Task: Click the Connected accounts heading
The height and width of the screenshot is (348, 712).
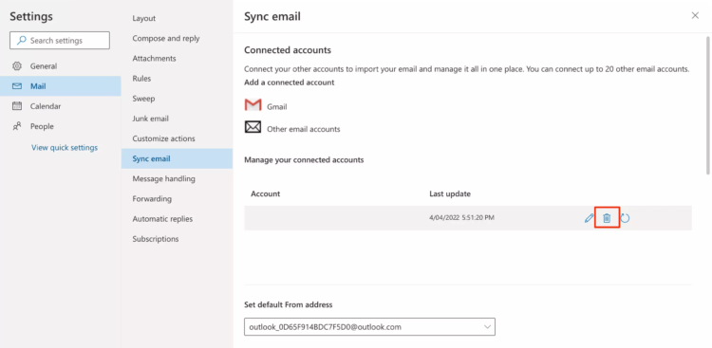Action: [288, 50]
